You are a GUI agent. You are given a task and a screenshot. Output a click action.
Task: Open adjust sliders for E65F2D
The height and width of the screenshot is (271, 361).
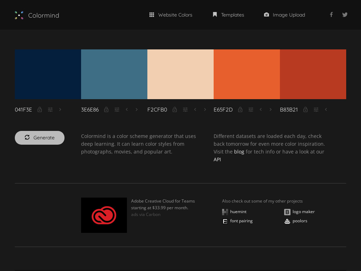[x=251, y=110]
